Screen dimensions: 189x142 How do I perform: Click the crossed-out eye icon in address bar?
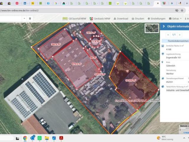click(x=177, y=11)
